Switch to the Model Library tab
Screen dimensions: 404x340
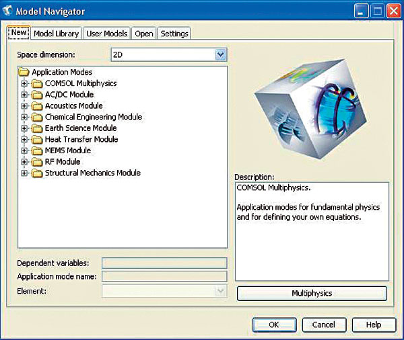point(57,34)
